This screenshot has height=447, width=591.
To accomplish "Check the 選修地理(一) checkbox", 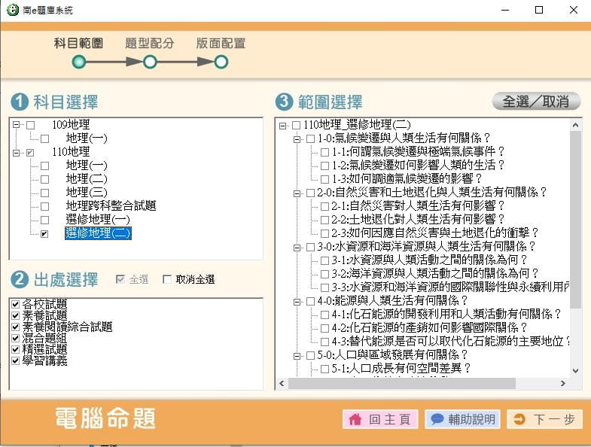I will (x=45, y=220).
